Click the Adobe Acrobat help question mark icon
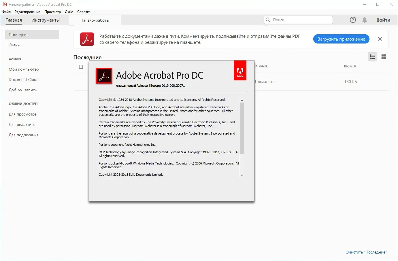The width and height of the screenshot is (398, 261). [x=353, y=20]
